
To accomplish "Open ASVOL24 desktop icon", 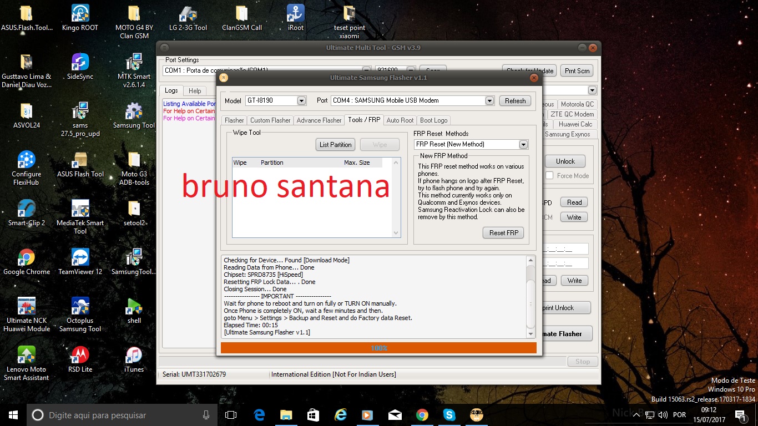I will pos(26,116).
